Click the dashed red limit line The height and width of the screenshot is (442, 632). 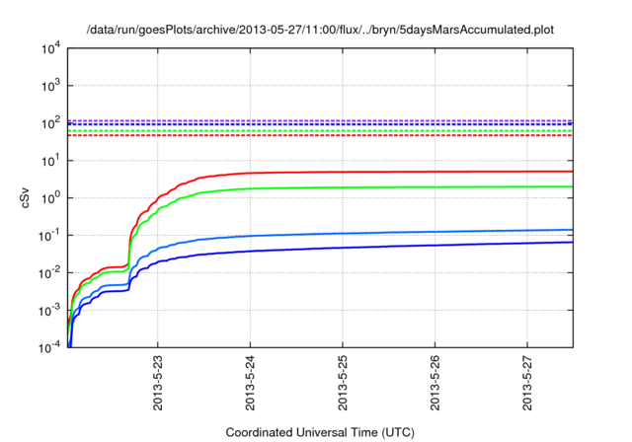(x=320, y=135)
